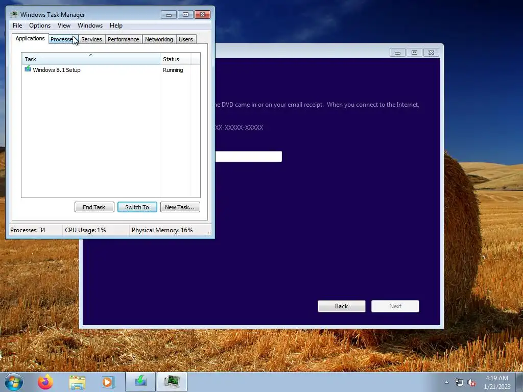This screenshot has height=392, width=523.
Task: Activate the Task Manager taskbar icon
Action: pos(172,382)
